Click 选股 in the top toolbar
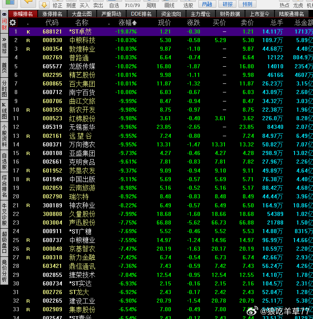 [188, 5]
